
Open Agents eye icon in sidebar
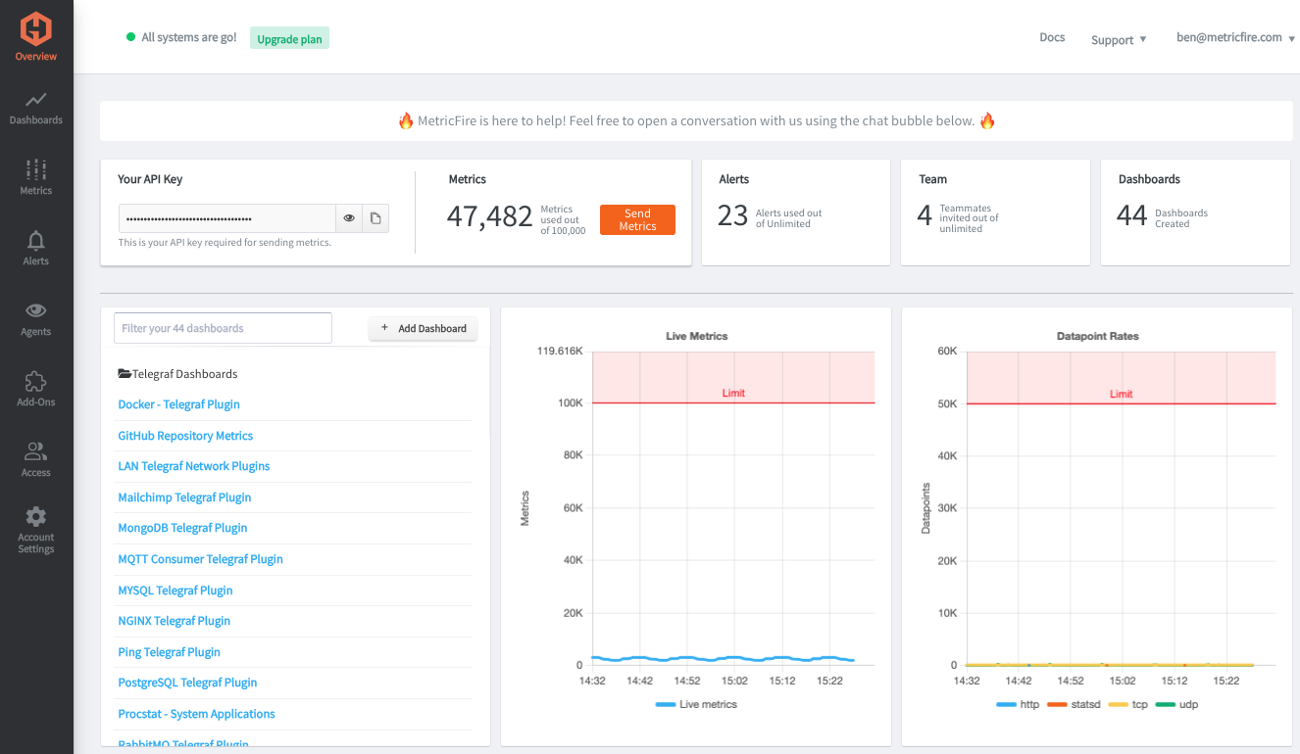pyautogui.click(x=36, y=311)
